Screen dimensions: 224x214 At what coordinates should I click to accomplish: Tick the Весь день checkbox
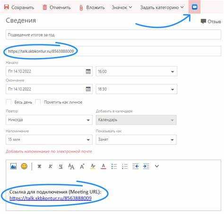[x=9, y=102]
